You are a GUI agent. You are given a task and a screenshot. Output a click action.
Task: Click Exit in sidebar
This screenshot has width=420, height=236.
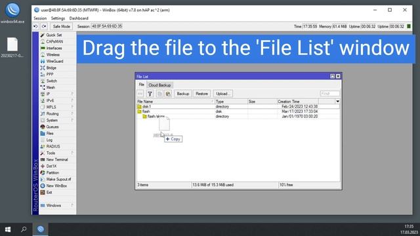pyautogui.click(x=49, y=192)
